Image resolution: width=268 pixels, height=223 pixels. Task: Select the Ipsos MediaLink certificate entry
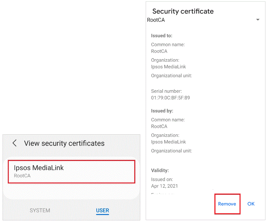(x=71, y=171)
